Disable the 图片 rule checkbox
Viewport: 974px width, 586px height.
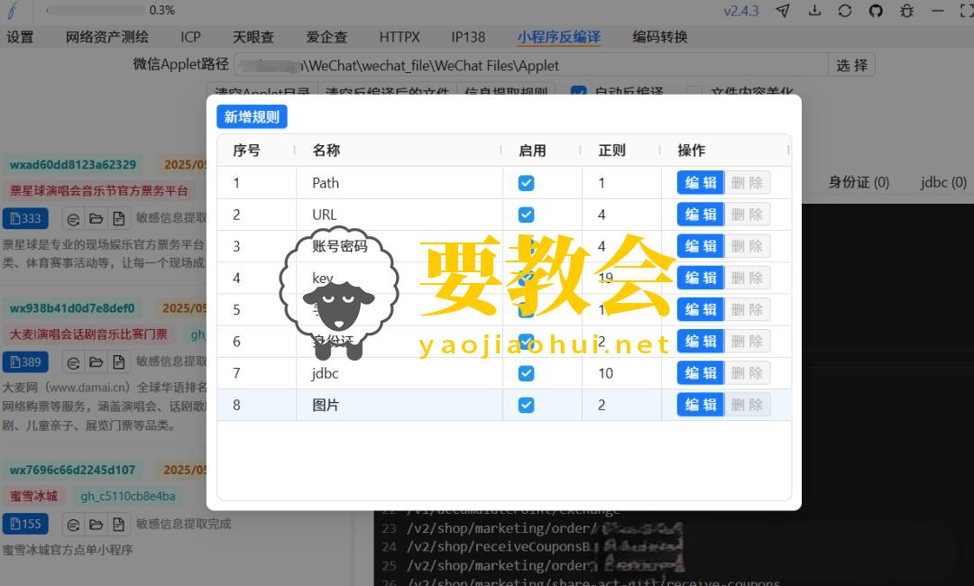tap(526, 405)
